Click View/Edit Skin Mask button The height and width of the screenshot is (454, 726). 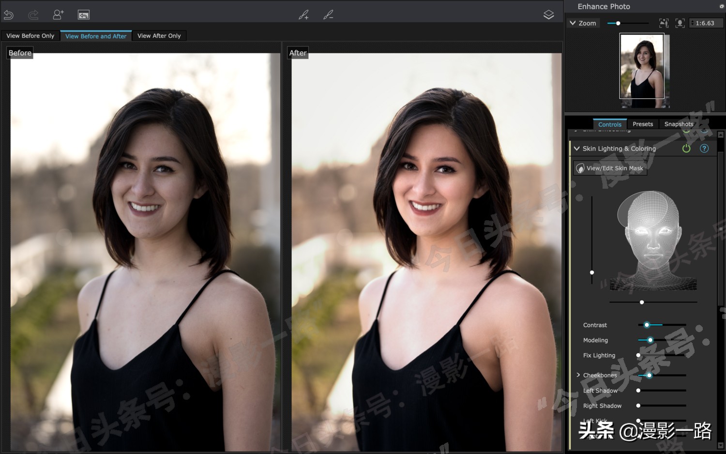[x=610, y=168]
